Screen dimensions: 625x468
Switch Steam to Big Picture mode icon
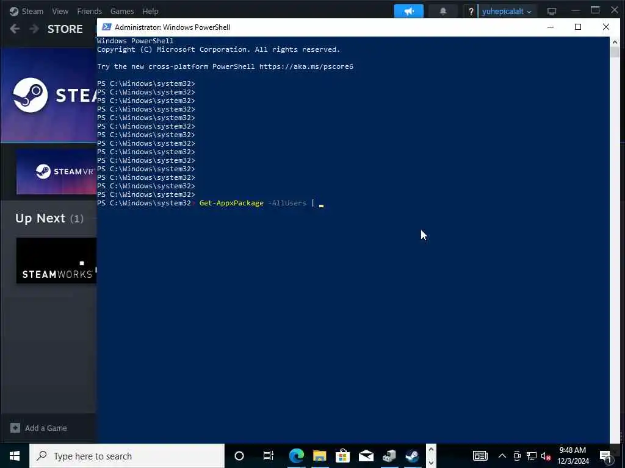coord(552,11)
